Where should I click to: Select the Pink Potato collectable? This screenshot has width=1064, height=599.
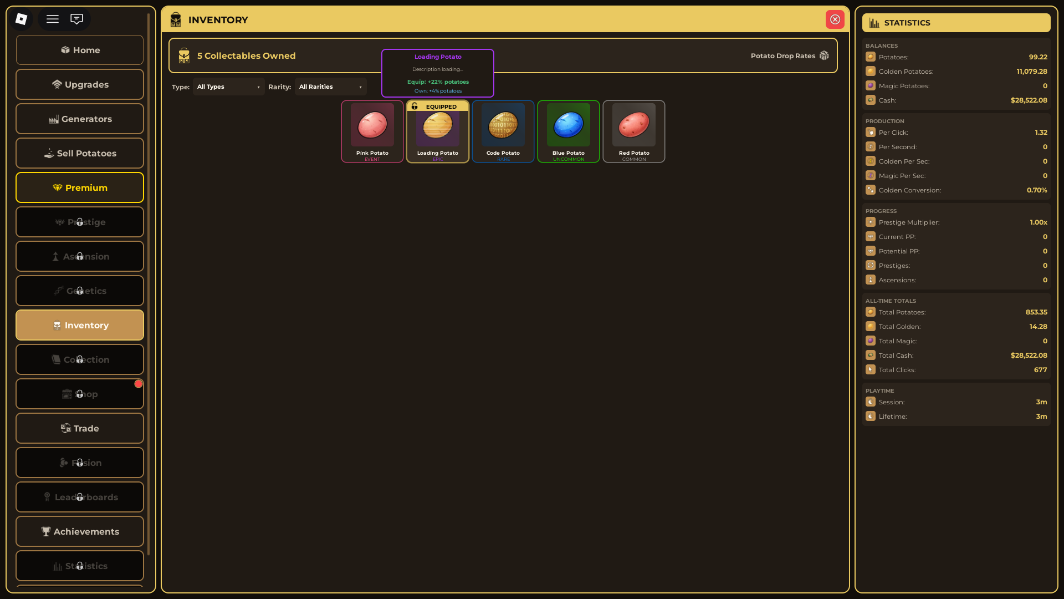[372, 131]
